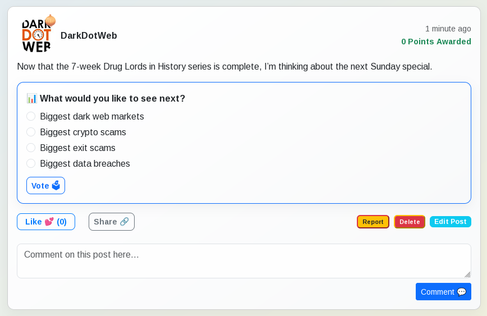Click the comment box resize handle
This screenshot has height=316, width=487.
[x=467, y=274]
